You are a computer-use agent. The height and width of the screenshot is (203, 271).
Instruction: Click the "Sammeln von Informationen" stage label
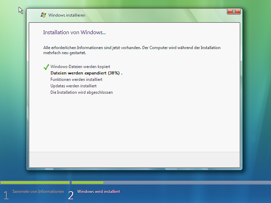pos(38,191)
